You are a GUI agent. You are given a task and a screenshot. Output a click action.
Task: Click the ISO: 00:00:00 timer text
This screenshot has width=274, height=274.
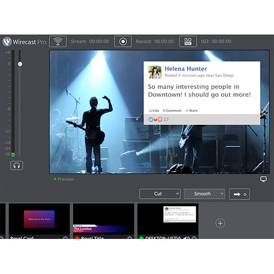(x=216, y=42)
